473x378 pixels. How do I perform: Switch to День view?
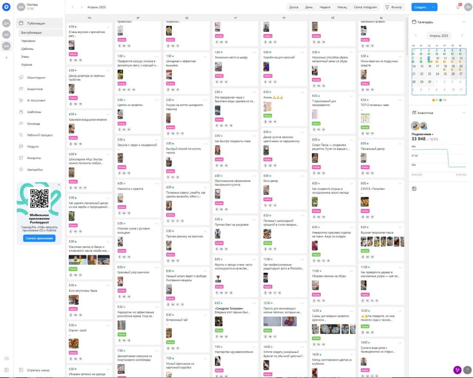click(309, 7)
